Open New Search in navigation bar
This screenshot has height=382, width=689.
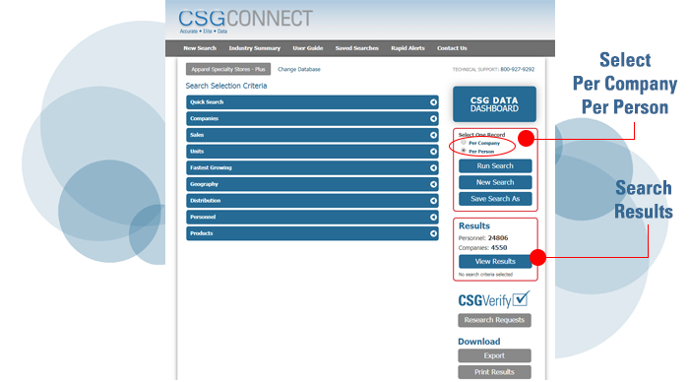(x=200, y=48)
